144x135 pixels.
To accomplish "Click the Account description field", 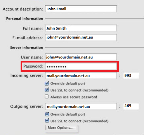I will pos(81,9).
